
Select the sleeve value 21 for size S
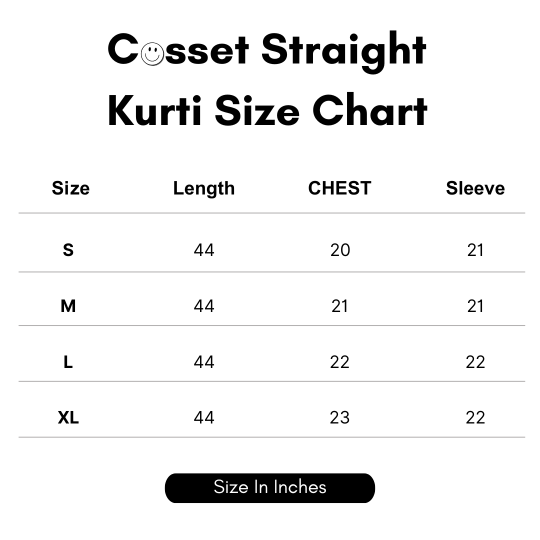tap(475, 250)
